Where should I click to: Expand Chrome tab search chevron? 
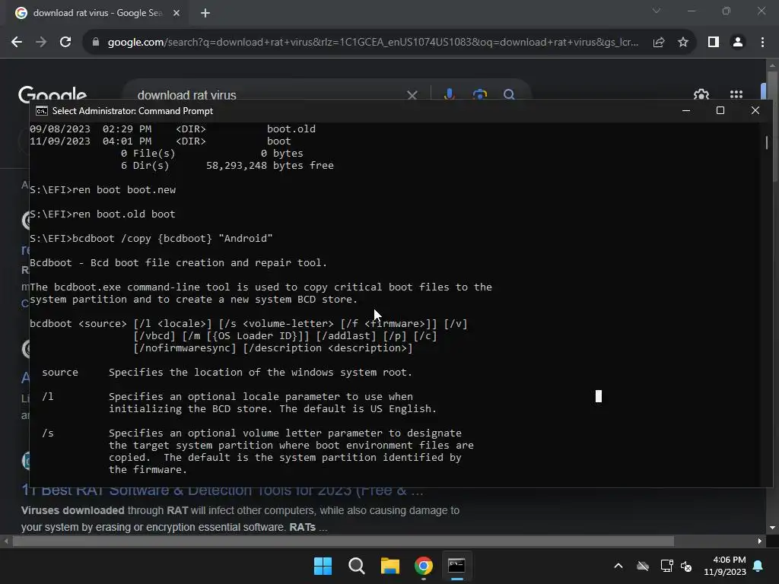coord(657,11)
